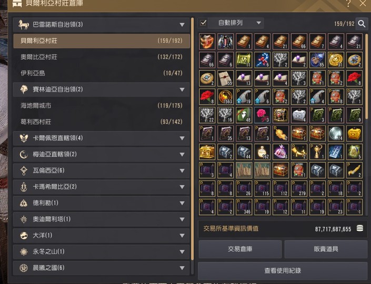The image size is (371, 284).
Task: Click the 交易倉庫 button
Action: pos(240,249)
